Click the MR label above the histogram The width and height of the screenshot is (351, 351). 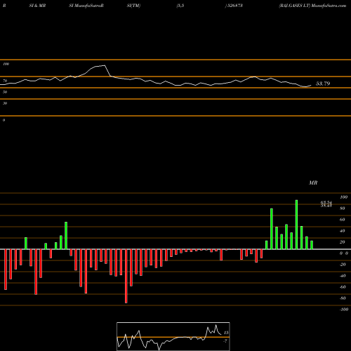pyautogui.click(x=313, y=183)
